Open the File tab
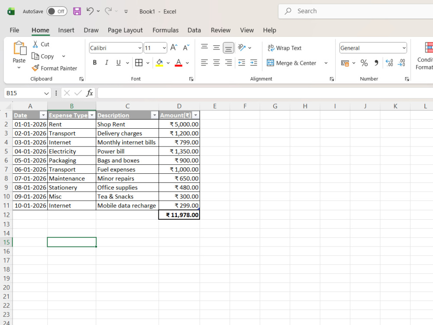 pos(14,30)
